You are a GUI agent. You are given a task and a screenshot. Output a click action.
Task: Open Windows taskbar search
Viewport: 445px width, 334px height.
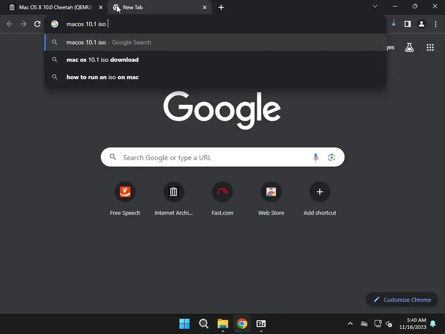click(203, 324)
